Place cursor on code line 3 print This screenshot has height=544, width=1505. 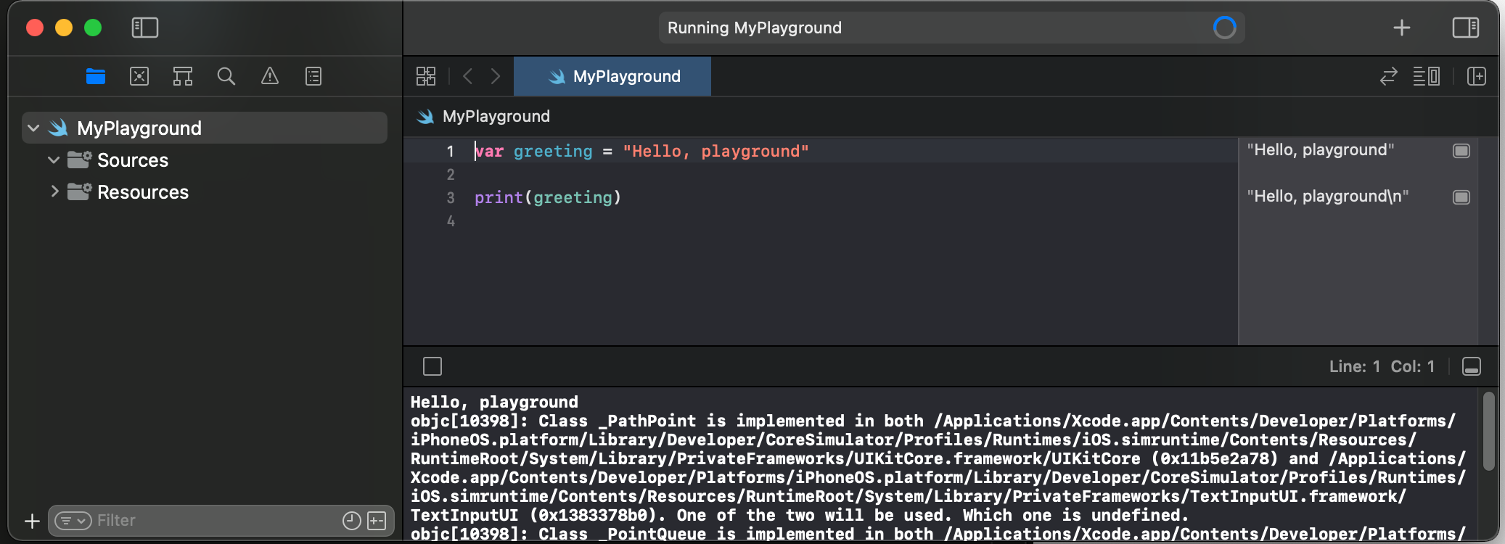(548, 197)
